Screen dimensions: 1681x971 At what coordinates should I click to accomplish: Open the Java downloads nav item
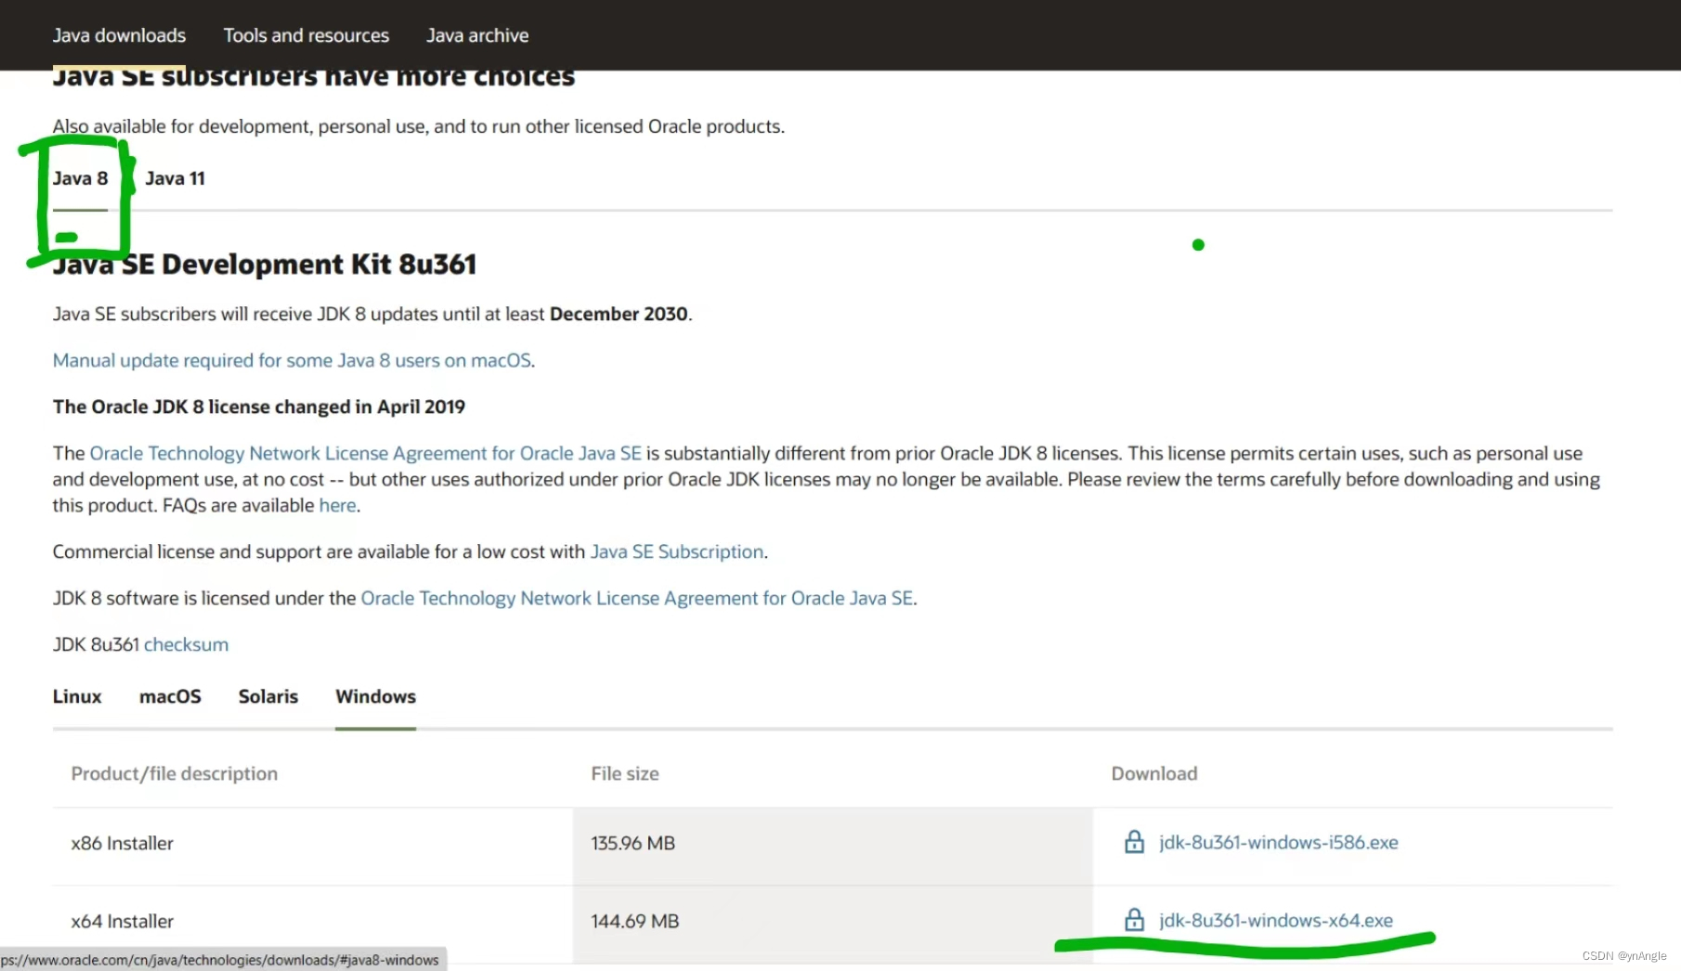[119, 35]
